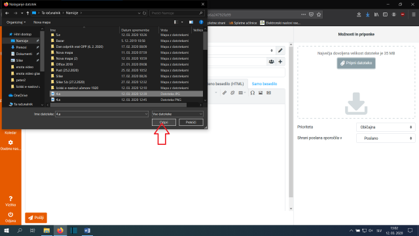The image size is (419, 236).
Task: Go back in the file dialog
Action: 7,13
